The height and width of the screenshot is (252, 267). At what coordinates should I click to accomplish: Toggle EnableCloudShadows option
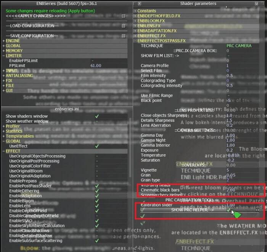(97, 231)
